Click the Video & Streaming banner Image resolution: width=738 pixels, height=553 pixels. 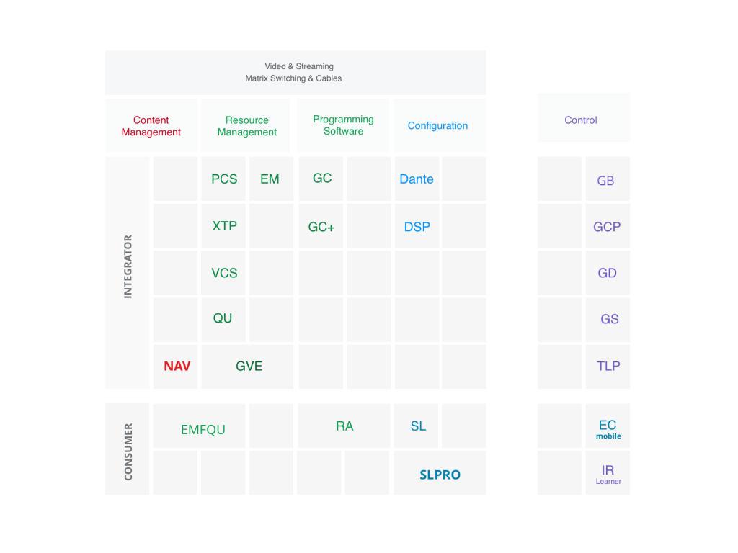[x=294, y=72]
